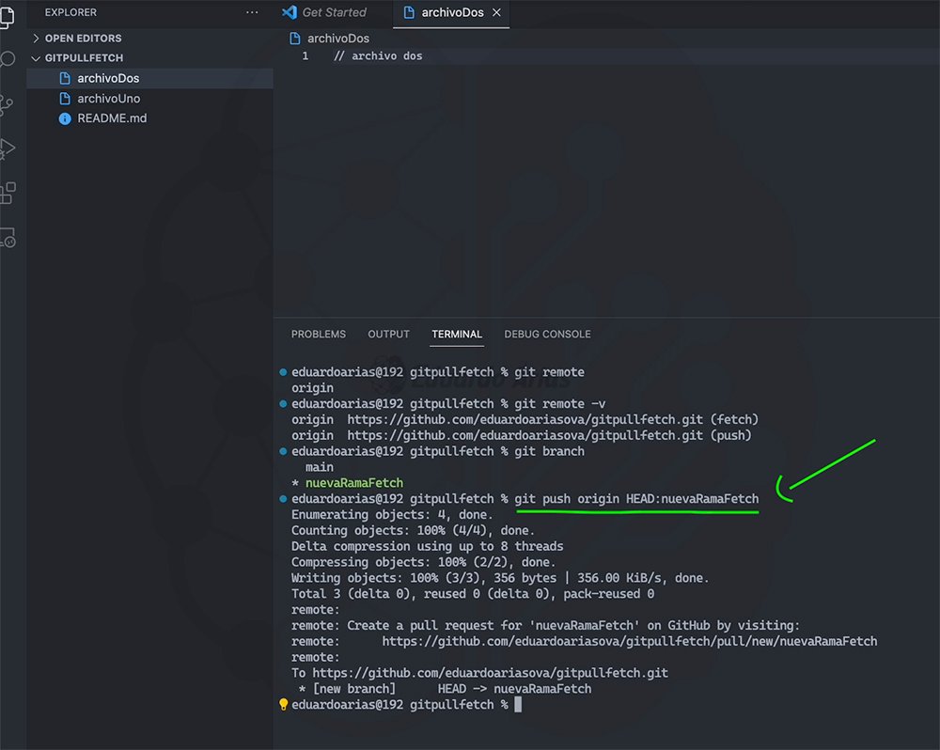Open the Run and Debug icon
This screenshot has height=750, width=940.
[x=8, y=148]
